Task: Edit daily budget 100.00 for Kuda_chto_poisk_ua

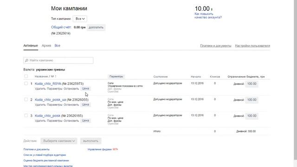Action: pos(252,100)
